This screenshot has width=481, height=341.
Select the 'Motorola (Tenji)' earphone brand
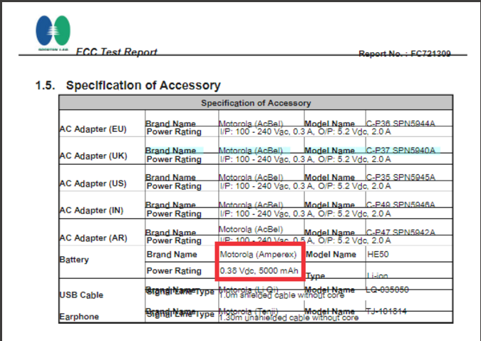pyautogui.click(x=249, y=311)
